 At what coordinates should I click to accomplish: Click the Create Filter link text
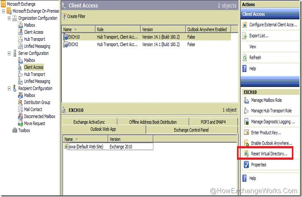(x=76, y=17)
